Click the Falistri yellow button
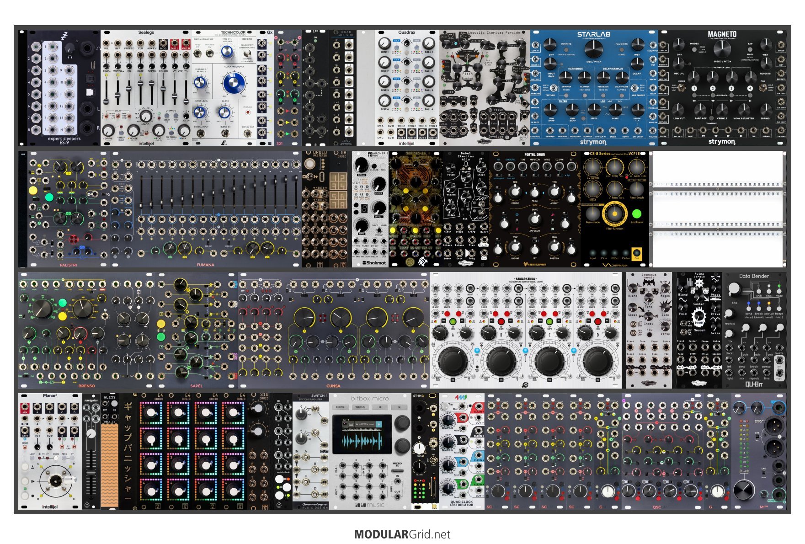 click(x=33, y=191)
